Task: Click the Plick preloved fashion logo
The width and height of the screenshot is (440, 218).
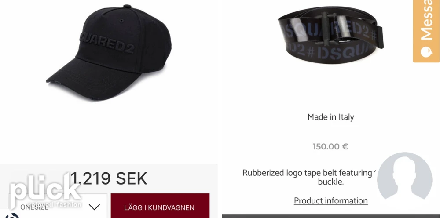Action: pyautogui.click(x=45, y=191)
